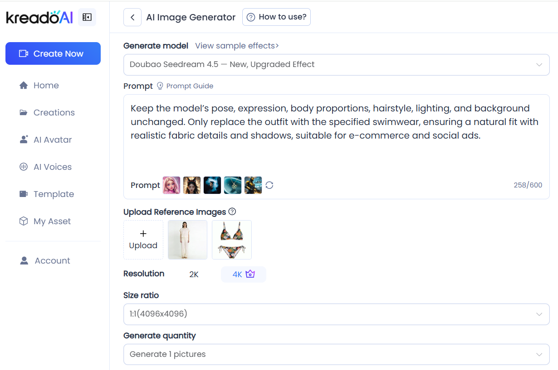Screen dimensions: 558x370
Task: Open the View sample effects link
Action: tap(237, 46)
